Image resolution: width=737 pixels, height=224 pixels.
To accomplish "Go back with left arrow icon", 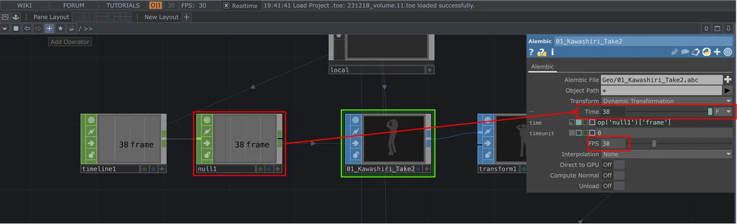I will pyautogui.click(x=27, y=29).
